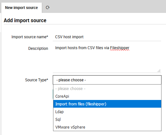Select Import from files (fileshipper) option
The image size is (166, 135).
point(107,104)
